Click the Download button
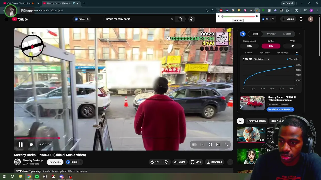This screenshot has height=180, width=321. 214,162
